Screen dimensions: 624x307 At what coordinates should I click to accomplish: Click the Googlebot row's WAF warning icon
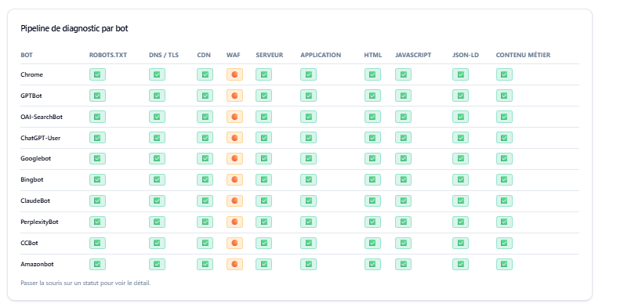(235, 159)
